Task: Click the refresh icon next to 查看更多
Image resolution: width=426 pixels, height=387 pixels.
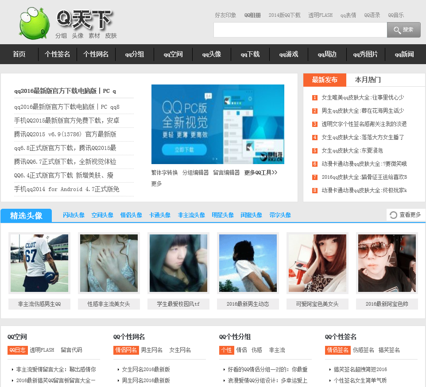Action: click(393, 215)
